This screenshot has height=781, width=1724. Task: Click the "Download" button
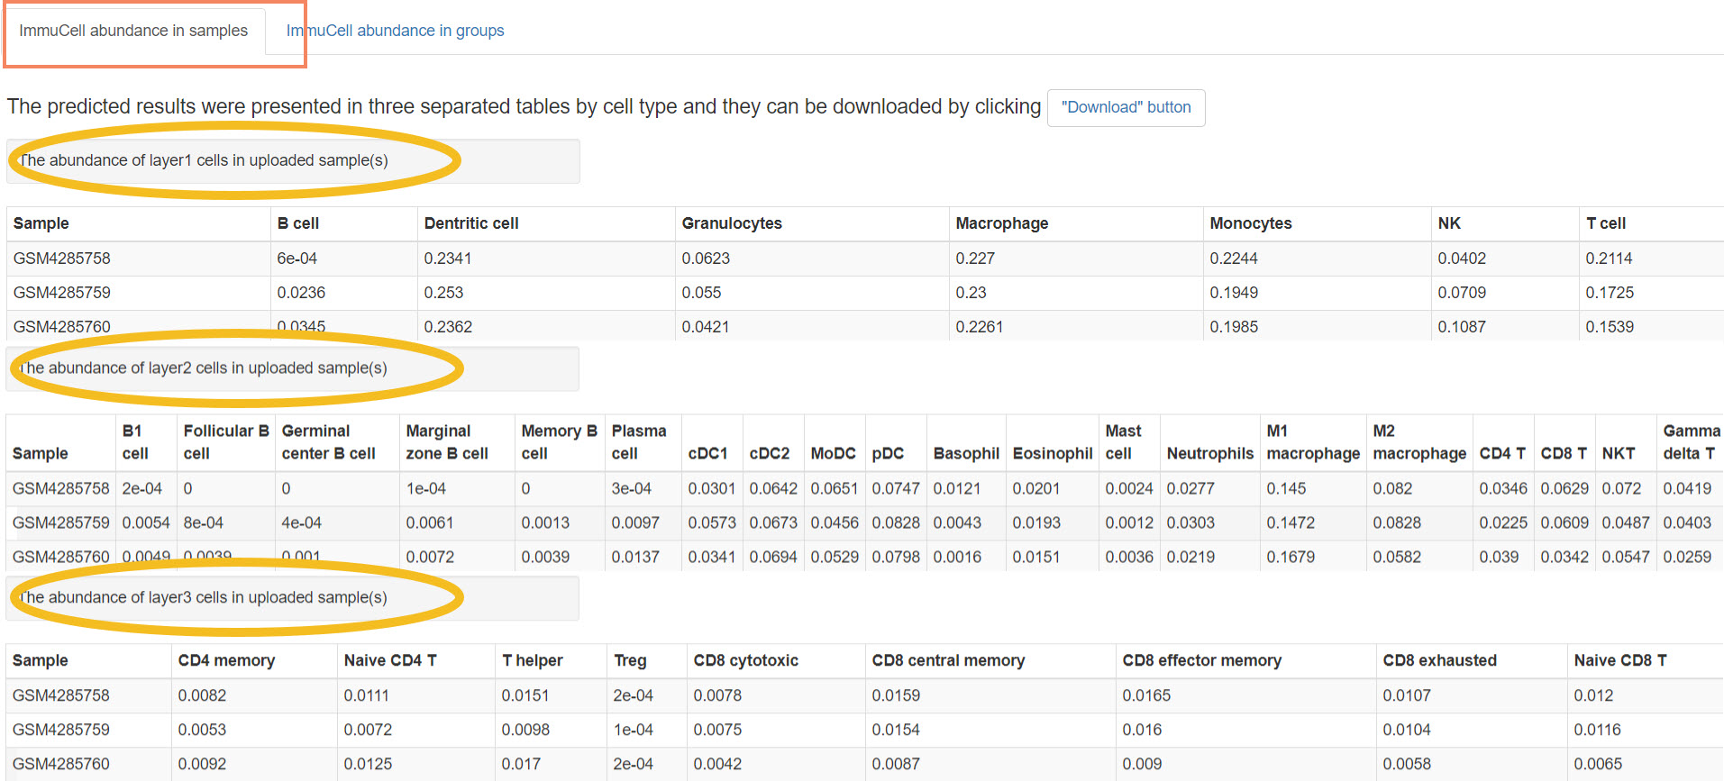pyautogui.click(x=1126, y=107)
